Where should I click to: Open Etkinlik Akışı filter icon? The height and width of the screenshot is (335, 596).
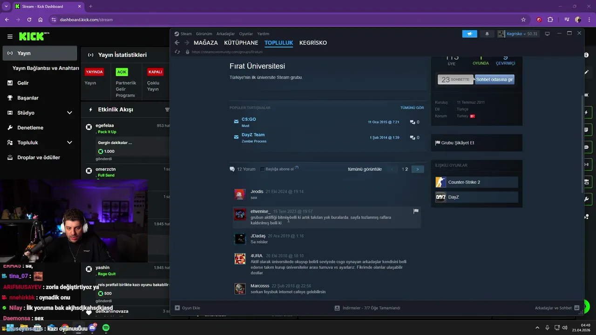167,110
